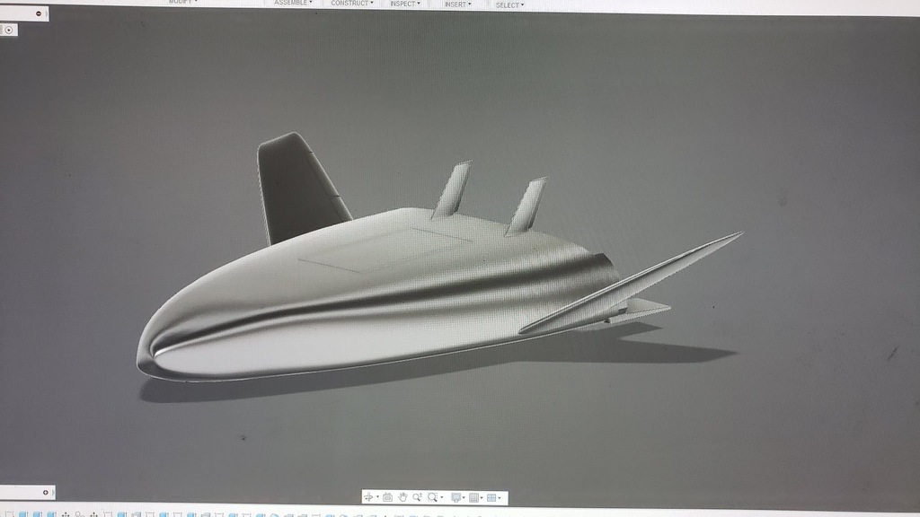Open the MODIFY menu

coord(180,4)
